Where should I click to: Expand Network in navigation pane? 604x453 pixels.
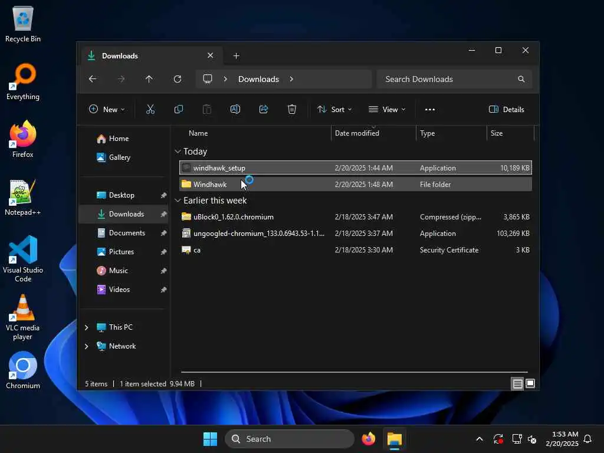click(x=86, y=346)
